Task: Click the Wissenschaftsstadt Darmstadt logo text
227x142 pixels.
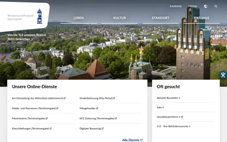Action: (x=20, y=17)
